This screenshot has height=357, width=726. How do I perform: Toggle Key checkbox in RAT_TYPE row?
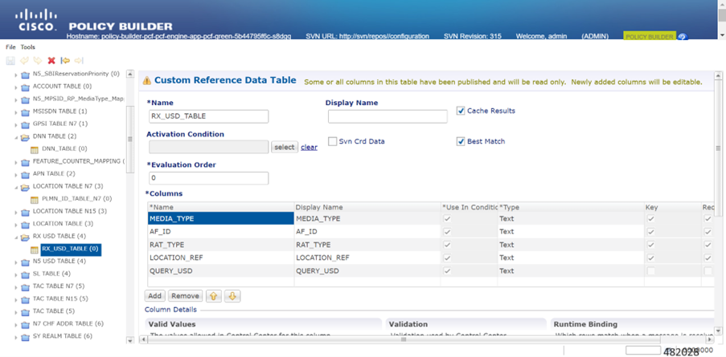click(651, 245)
